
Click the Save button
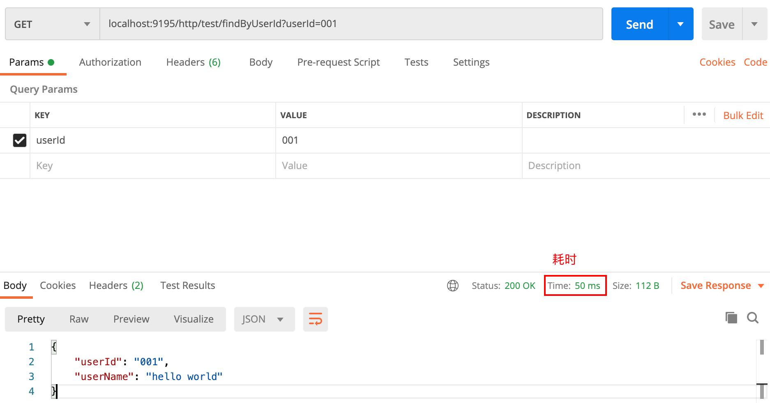[722, 24]
